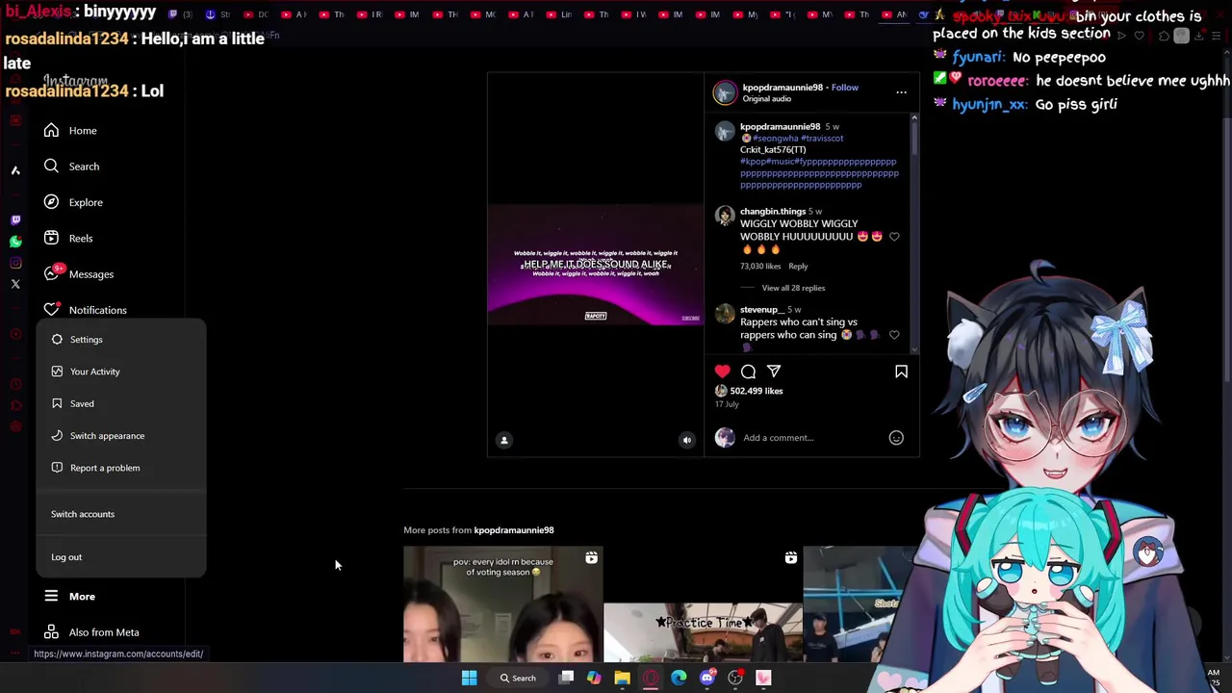This screenshot has width=1232, height=693.
Task: Go to Explore in the sidebar
Action: (73, 202)
